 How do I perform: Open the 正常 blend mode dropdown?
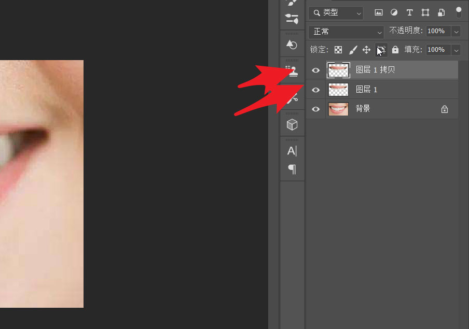pos(346,32)
